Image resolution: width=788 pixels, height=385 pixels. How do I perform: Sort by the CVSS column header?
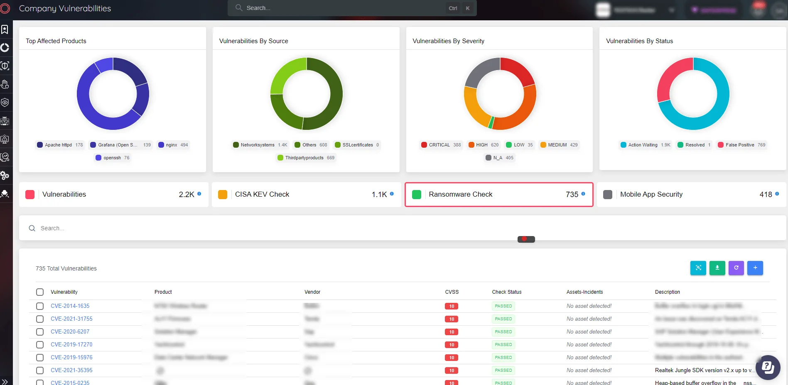(452, 292)
